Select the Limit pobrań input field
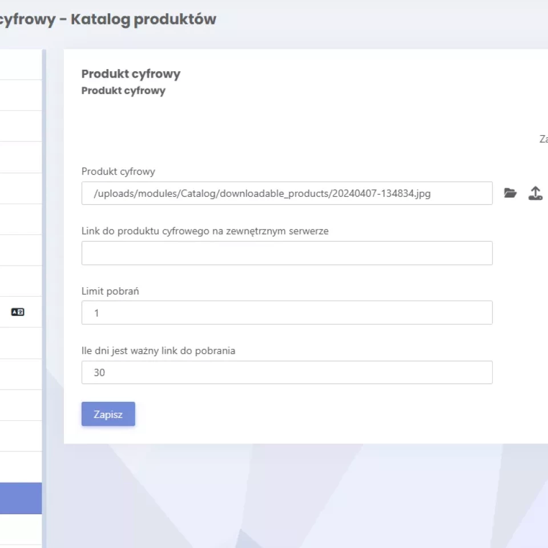The height and width of the screenshot is (548, 548). click(287, 313)
